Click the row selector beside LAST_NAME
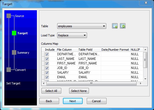 [43, 59]
